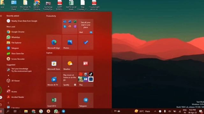The width and height of the screenshot is (204, 114).
Task: Open the Microsoft Store tile
Action: 54,63
